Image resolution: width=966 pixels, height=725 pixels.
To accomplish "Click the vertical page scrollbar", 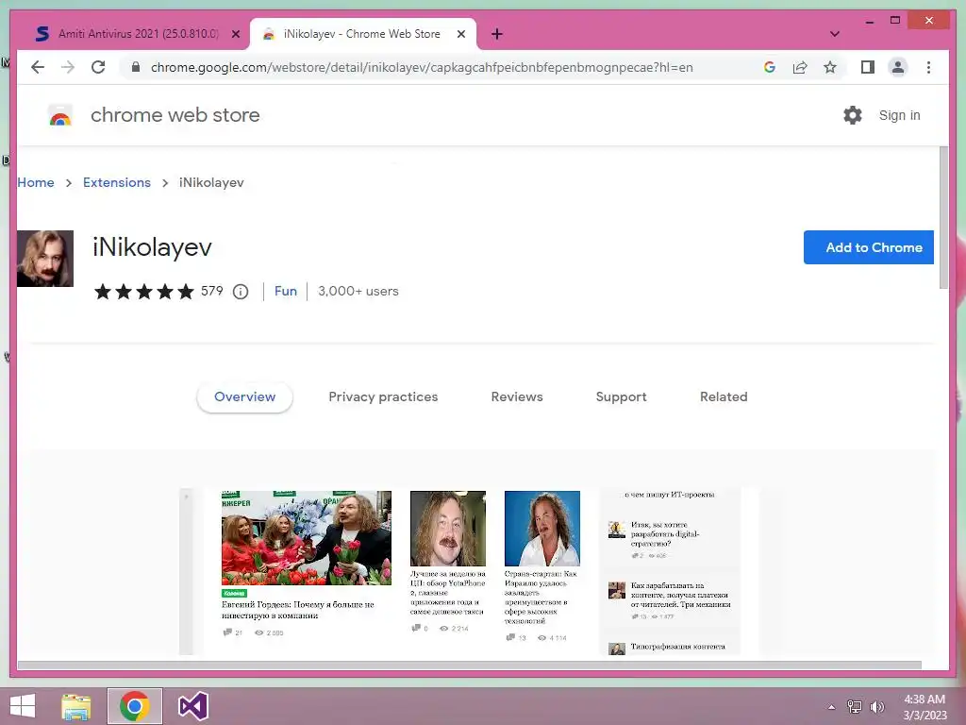I will (943, 217).
